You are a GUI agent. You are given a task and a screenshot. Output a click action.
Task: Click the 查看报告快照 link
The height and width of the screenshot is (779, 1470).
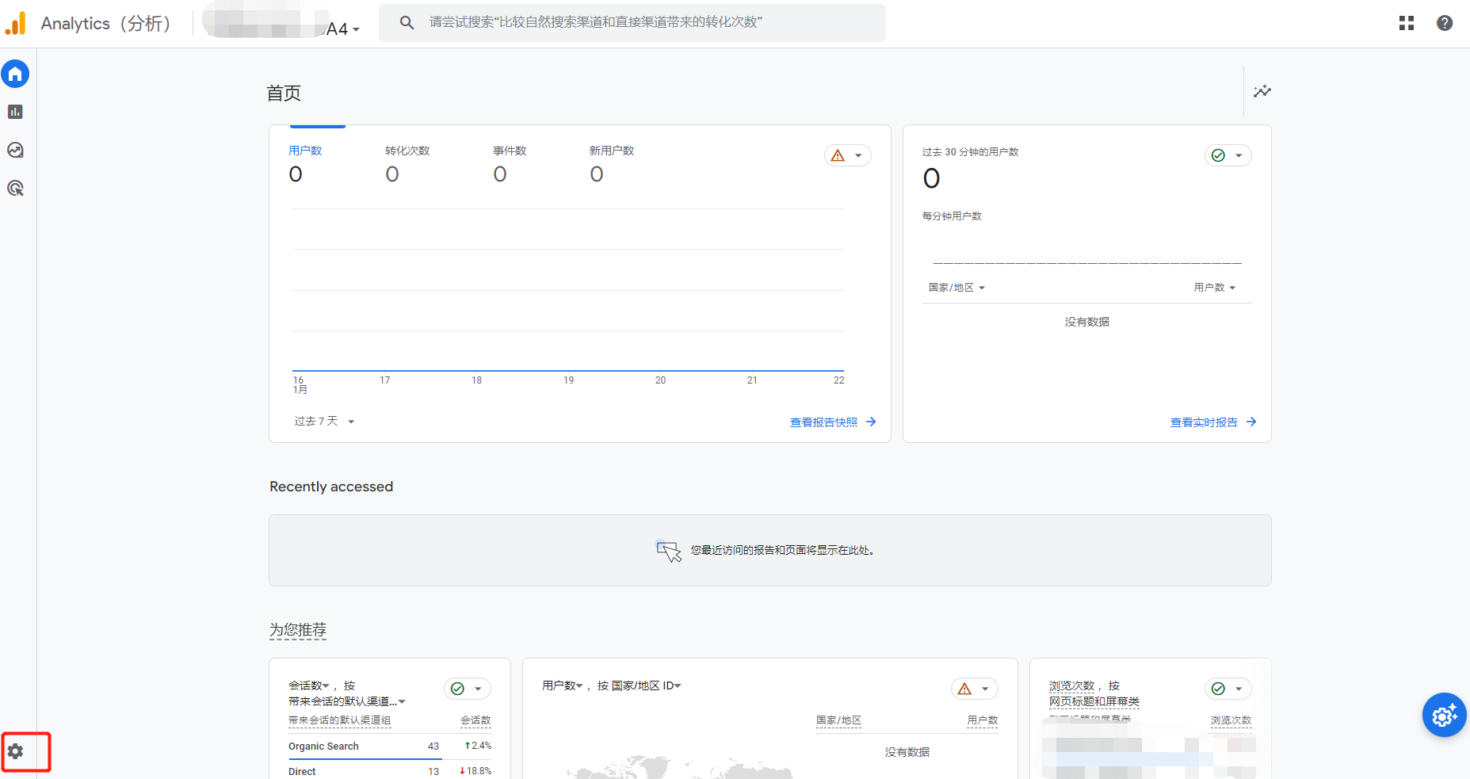click(823, 422)
